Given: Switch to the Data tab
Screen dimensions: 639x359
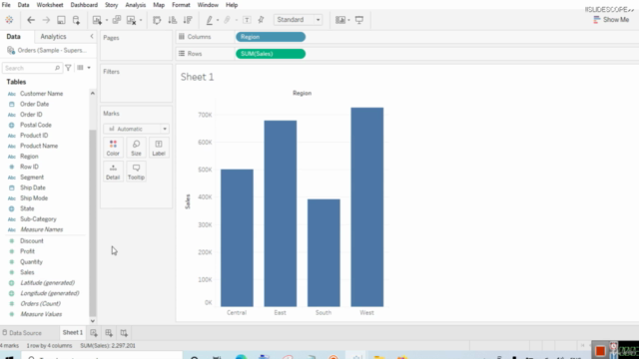Looking at the screenshot, I should (x=13, y=37).
